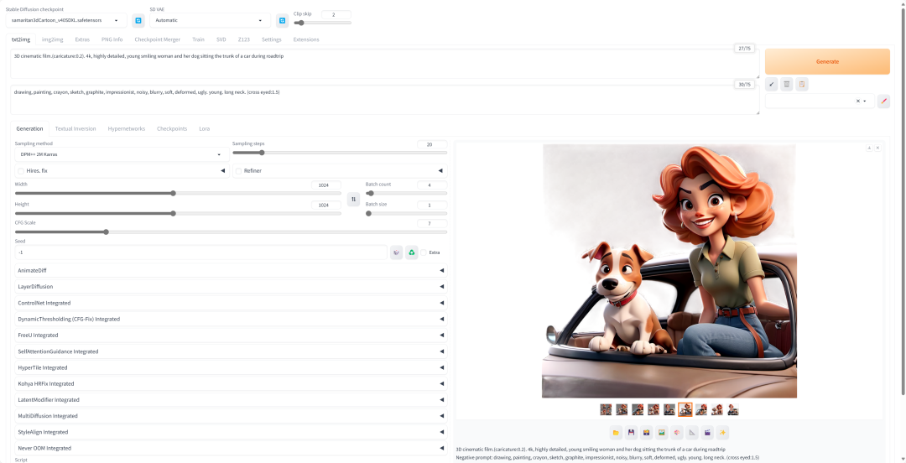This screenshot has width=906, height=463.
Task: Open the edit styles pencil icon
Action: [883, 101]
